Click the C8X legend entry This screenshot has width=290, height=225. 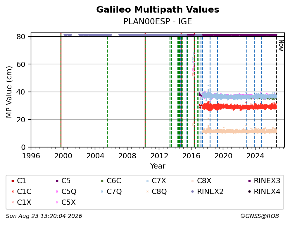point(201,181)
